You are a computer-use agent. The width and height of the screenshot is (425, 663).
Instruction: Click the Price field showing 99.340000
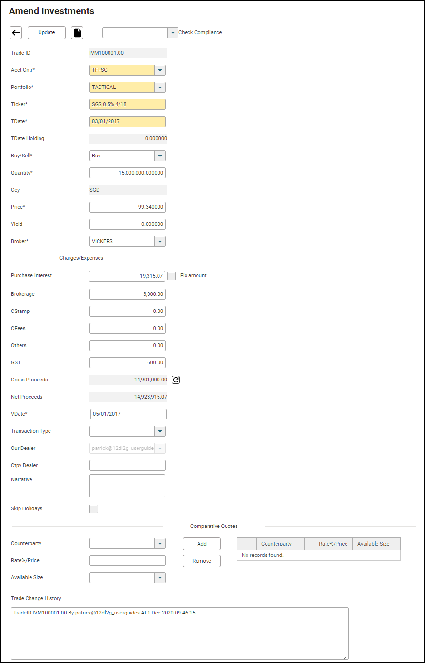coord(128,207)
